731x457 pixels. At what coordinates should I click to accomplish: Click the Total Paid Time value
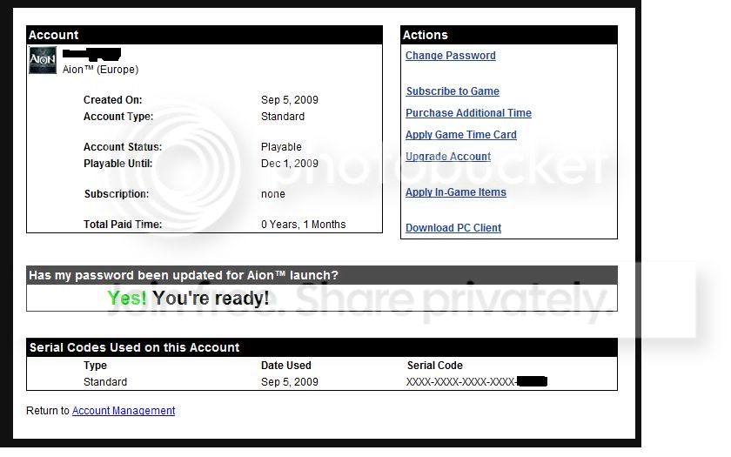(x=303, y=225)
